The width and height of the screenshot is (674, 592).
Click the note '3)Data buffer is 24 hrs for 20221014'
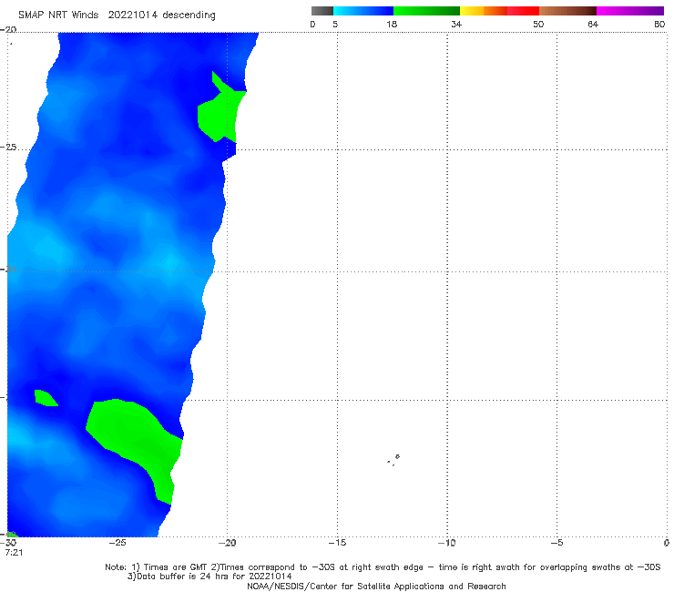(209, 577)
